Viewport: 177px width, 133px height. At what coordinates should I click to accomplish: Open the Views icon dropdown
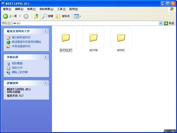coord(77,16)
